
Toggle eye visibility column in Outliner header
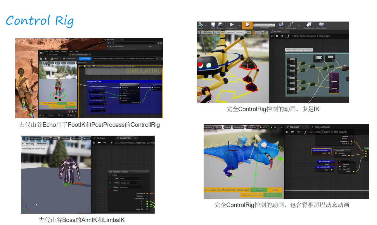[x=108, y=47]
